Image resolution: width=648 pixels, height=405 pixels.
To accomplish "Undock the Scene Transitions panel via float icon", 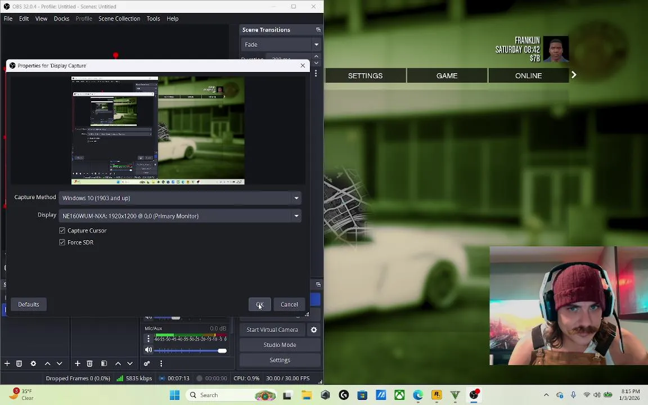I will pos(318,30).
